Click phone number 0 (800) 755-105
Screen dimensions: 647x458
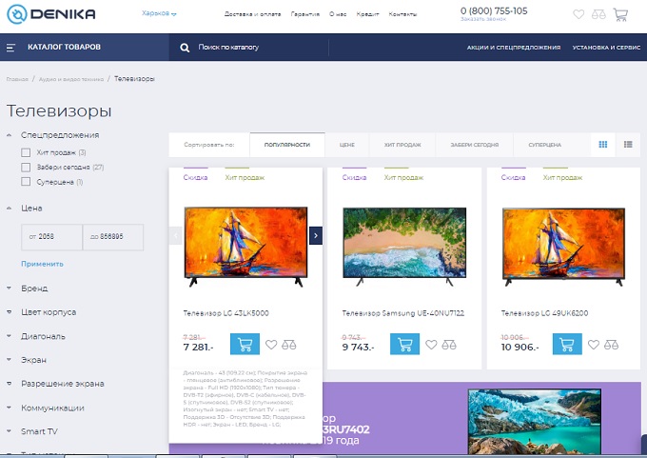(x=494, y=11)
